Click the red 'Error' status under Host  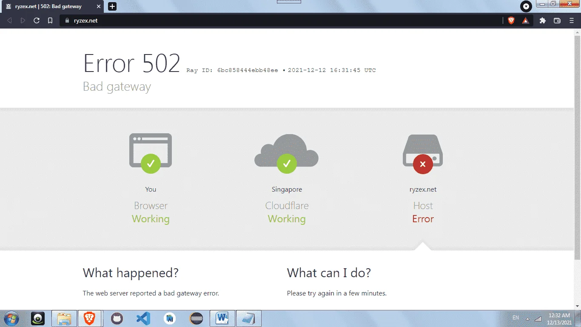[423, 219]
